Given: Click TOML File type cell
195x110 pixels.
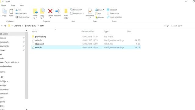Looking at the screenshot, I should pyautogui.click(x=108, y=44).
